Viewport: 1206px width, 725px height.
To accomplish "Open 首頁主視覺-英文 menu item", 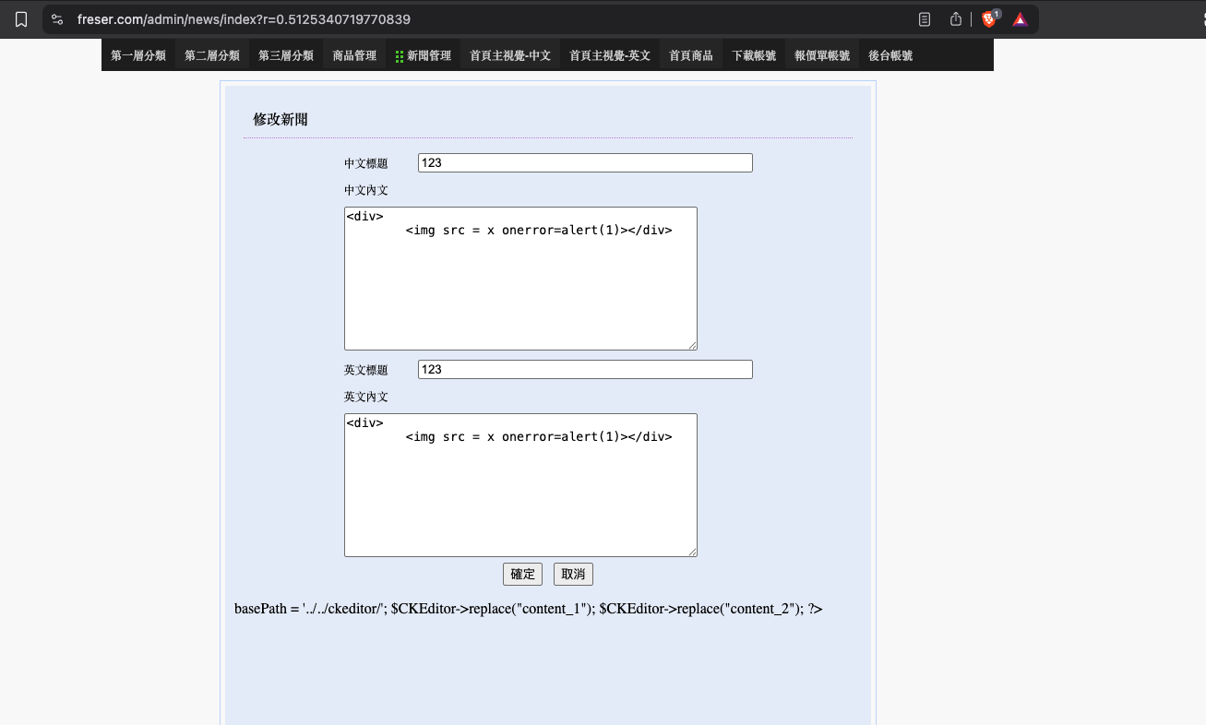I will 610,55.
